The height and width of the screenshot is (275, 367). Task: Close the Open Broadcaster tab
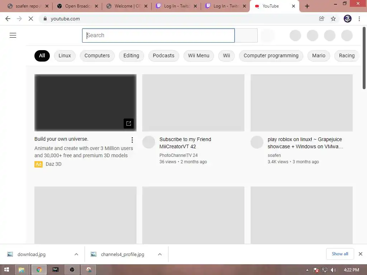pyautogui.click(x=96, y=6)
